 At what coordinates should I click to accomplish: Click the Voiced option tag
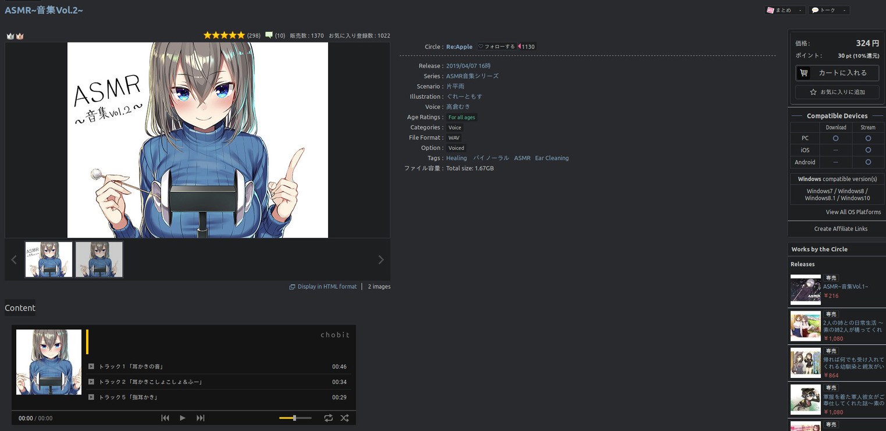tap(456, 148)
